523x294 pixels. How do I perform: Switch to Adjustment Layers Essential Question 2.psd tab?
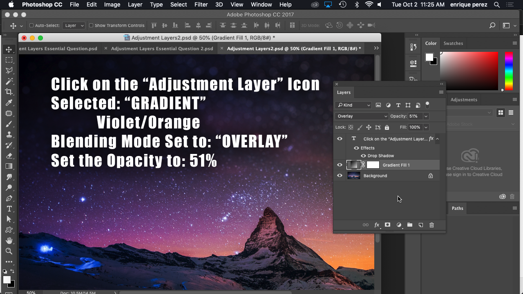(x=162, y=48)
